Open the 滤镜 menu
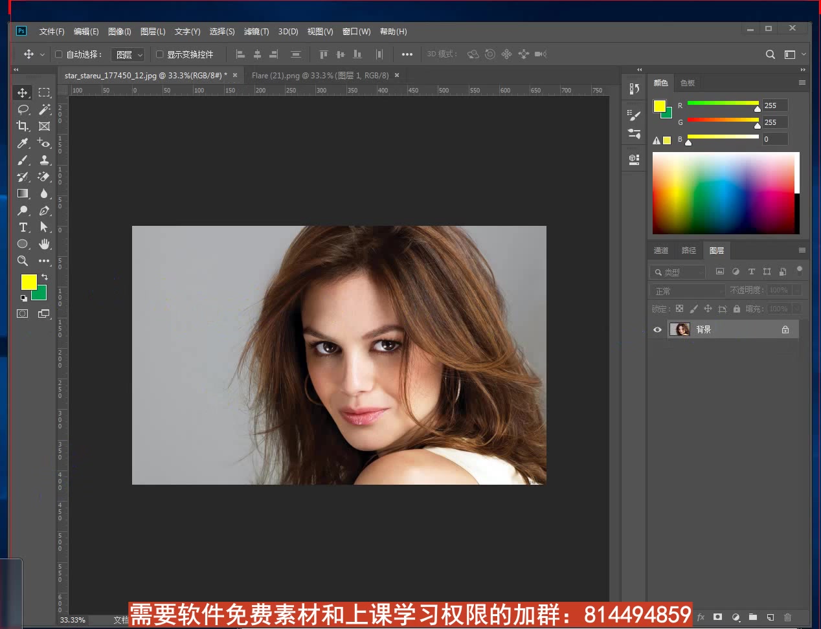 [x=256, y=31]
